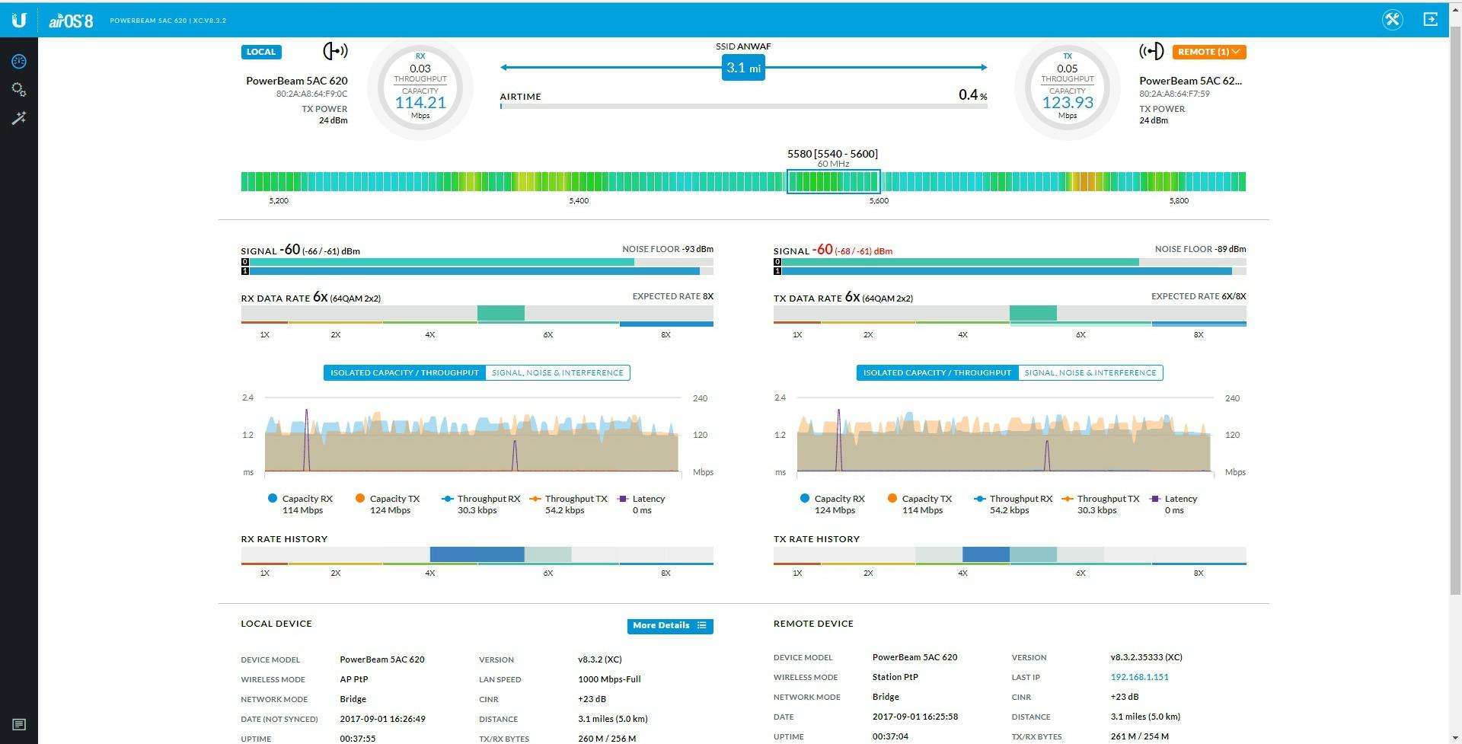Open the settings gears icon in sidebar
Screen dimensions: 1462x744
[x=19, y=90]
